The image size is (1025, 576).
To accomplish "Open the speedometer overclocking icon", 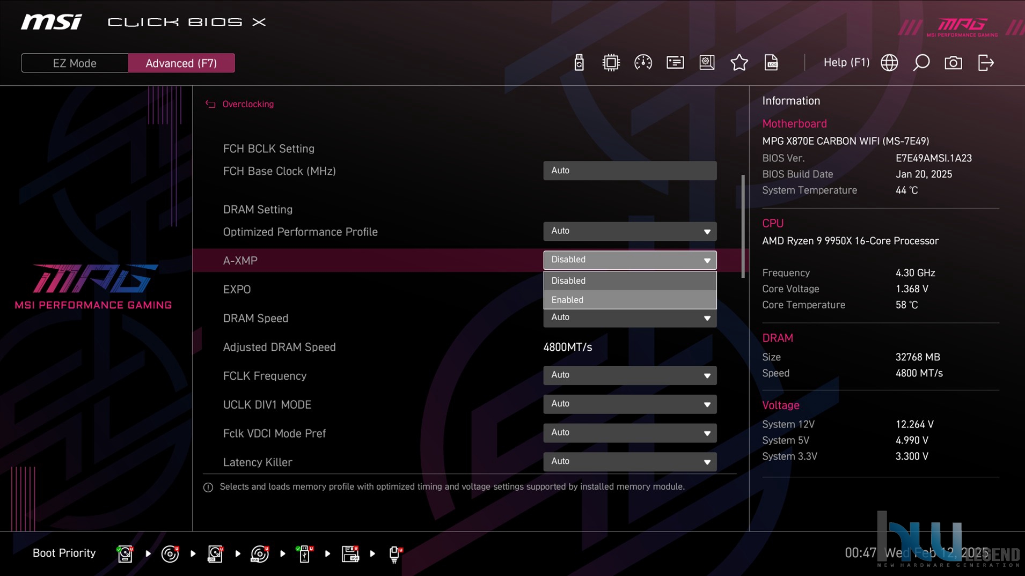I will (643, 63).
